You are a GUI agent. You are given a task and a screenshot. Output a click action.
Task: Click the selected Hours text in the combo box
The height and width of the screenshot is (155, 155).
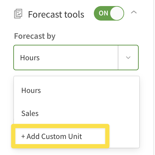30,58
